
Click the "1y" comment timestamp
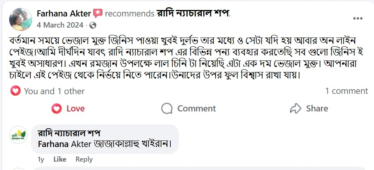[x=41, y=159]
